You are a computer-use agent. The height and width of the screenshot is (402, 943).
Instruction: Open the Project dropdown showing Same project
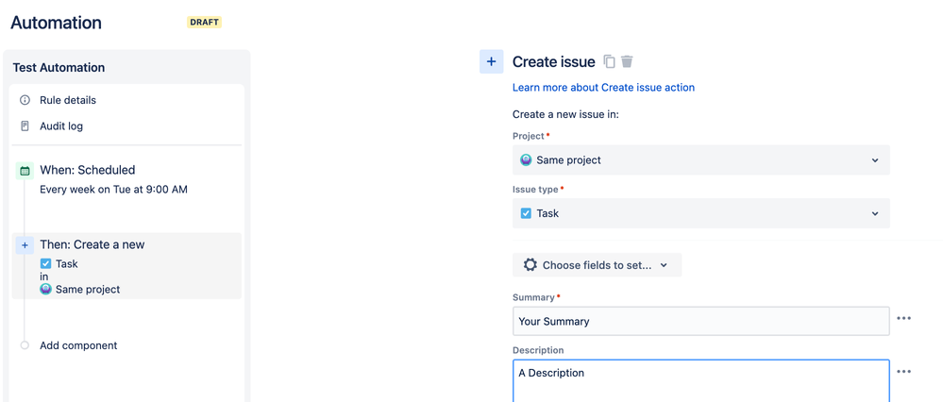pos(700,160)
